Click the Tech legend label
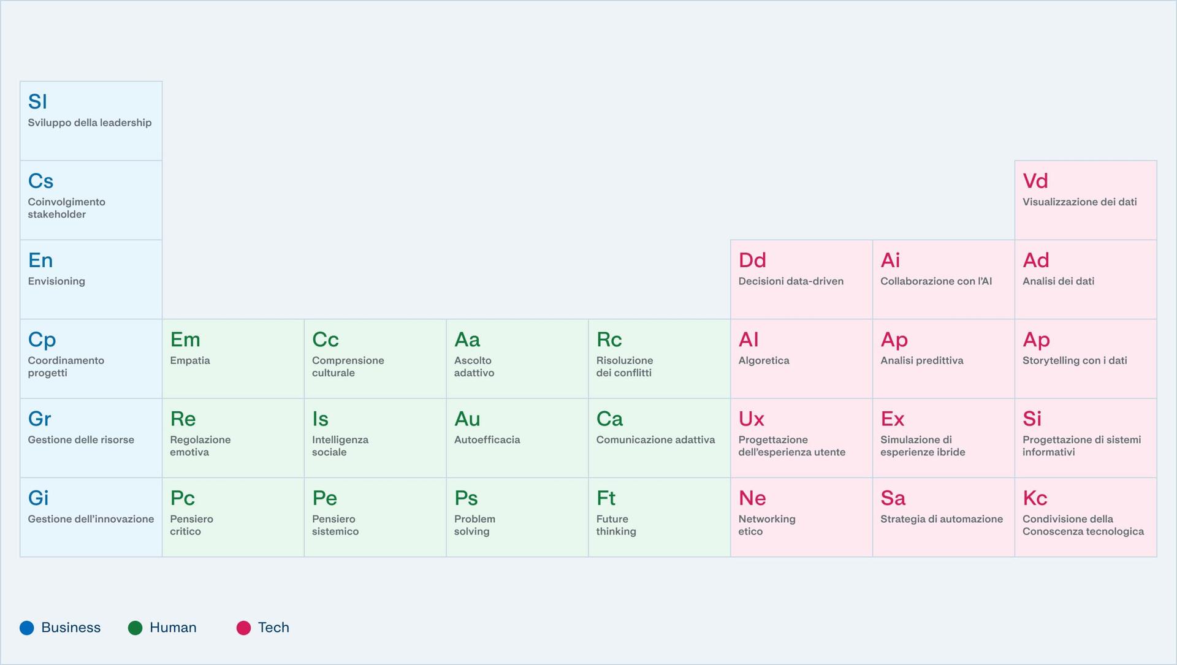The width and height of the screenshot is (1177, 665). pyautogui.click(x=273, y=628)
